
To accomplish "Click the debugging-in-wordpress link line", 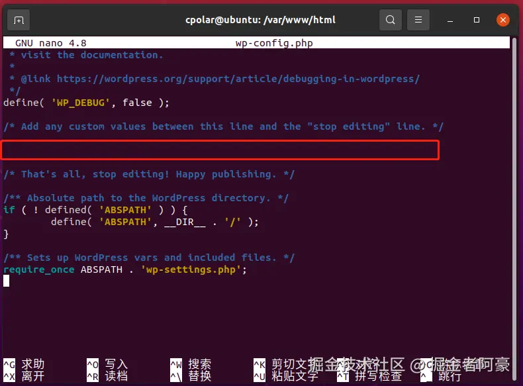I will [214, 79].
